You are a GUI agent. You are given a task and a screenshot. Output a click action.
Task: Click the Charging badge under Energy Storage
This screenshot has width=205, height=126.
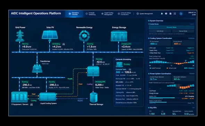click(x=126, y=44)
